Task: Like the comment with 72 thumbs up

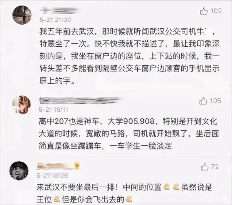Action: pos(205,167)
